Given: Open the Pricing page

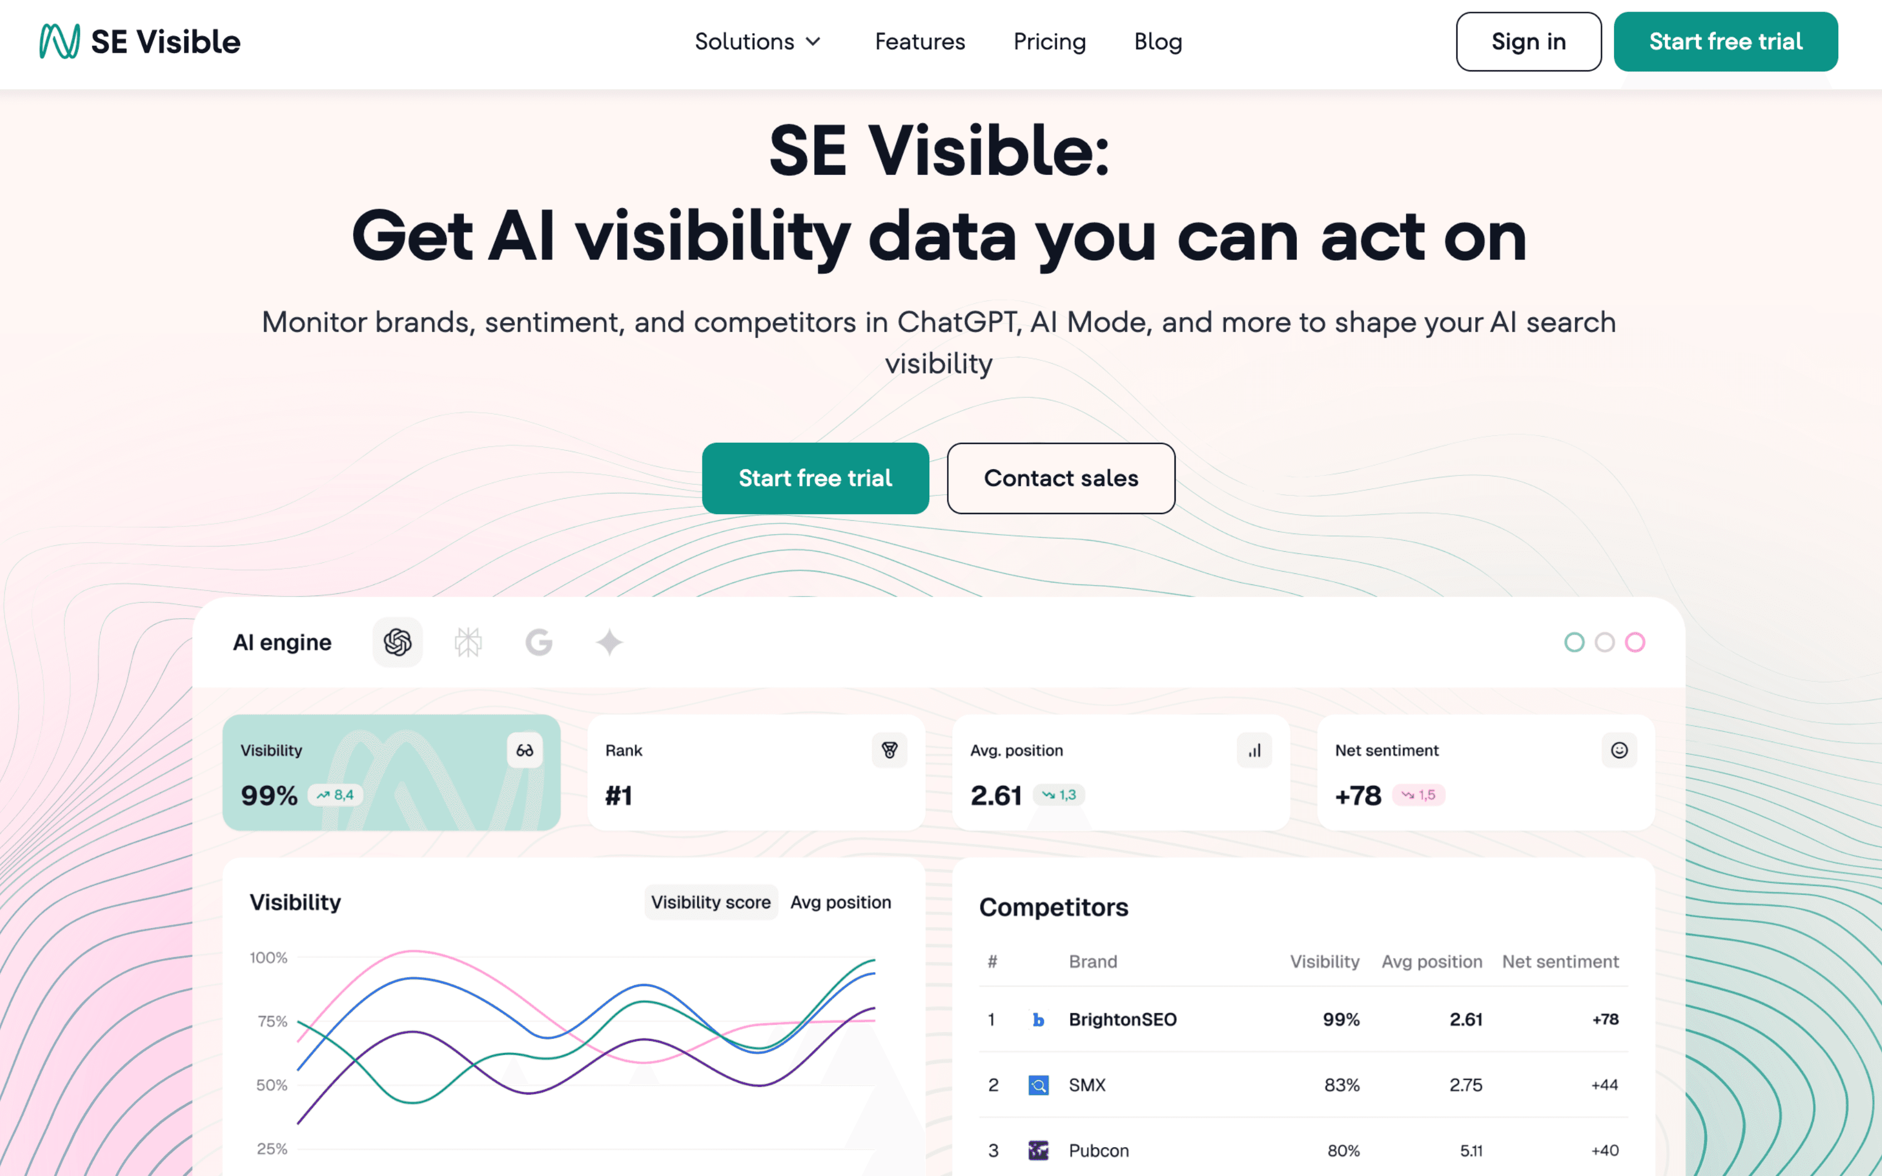Looking at the screenshot, I should pyautogui.click(x=1049, y=42).
